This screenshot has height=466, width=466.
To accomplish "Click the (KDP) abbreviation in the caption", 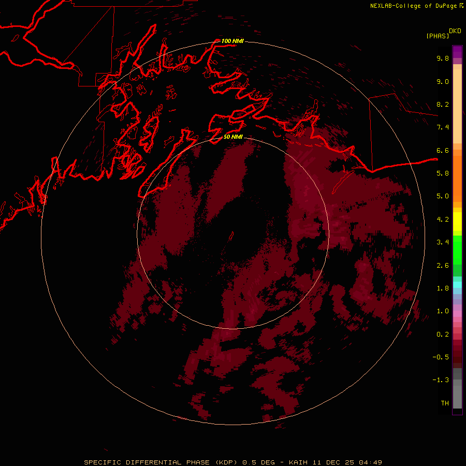I will point(226,462).
